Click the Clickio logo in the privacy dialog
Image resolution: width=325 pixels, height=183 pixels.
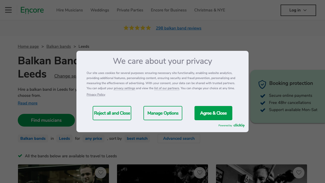(x=239, y=125)
